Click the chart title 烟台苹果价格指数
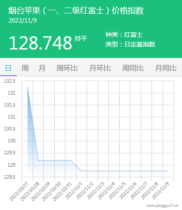 76,11
